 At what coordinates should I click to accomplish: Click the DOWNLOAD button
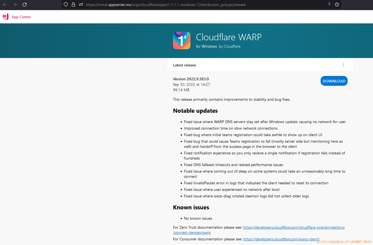point(334,81)
